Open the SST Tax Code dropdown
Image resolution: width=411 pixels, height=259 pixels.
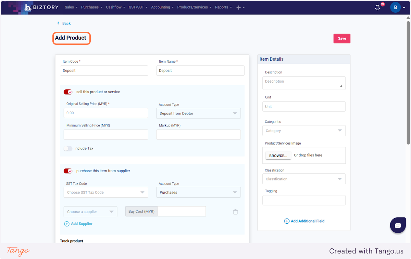click(106, 192)
